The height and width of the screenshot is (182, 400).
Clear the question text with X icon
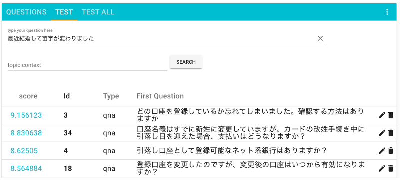click(x=320, y=38)
